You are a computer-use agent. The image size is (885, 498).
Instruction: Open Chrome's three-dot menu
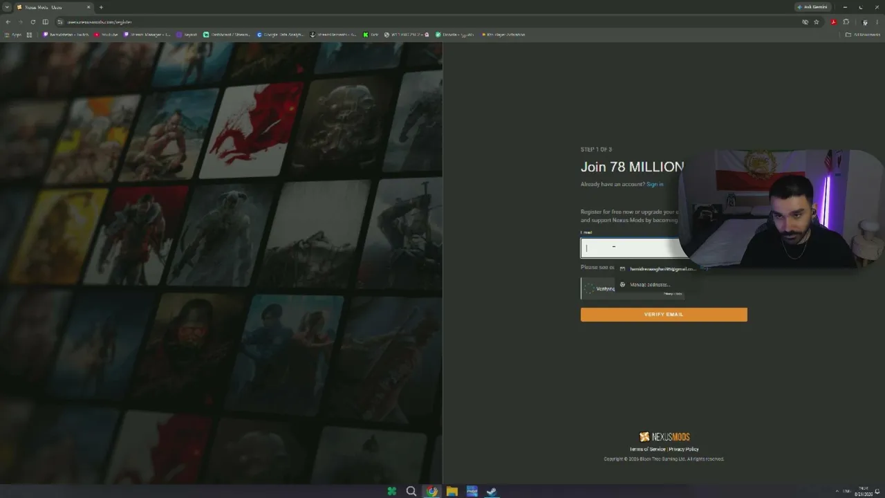click(x=877, y=22)
